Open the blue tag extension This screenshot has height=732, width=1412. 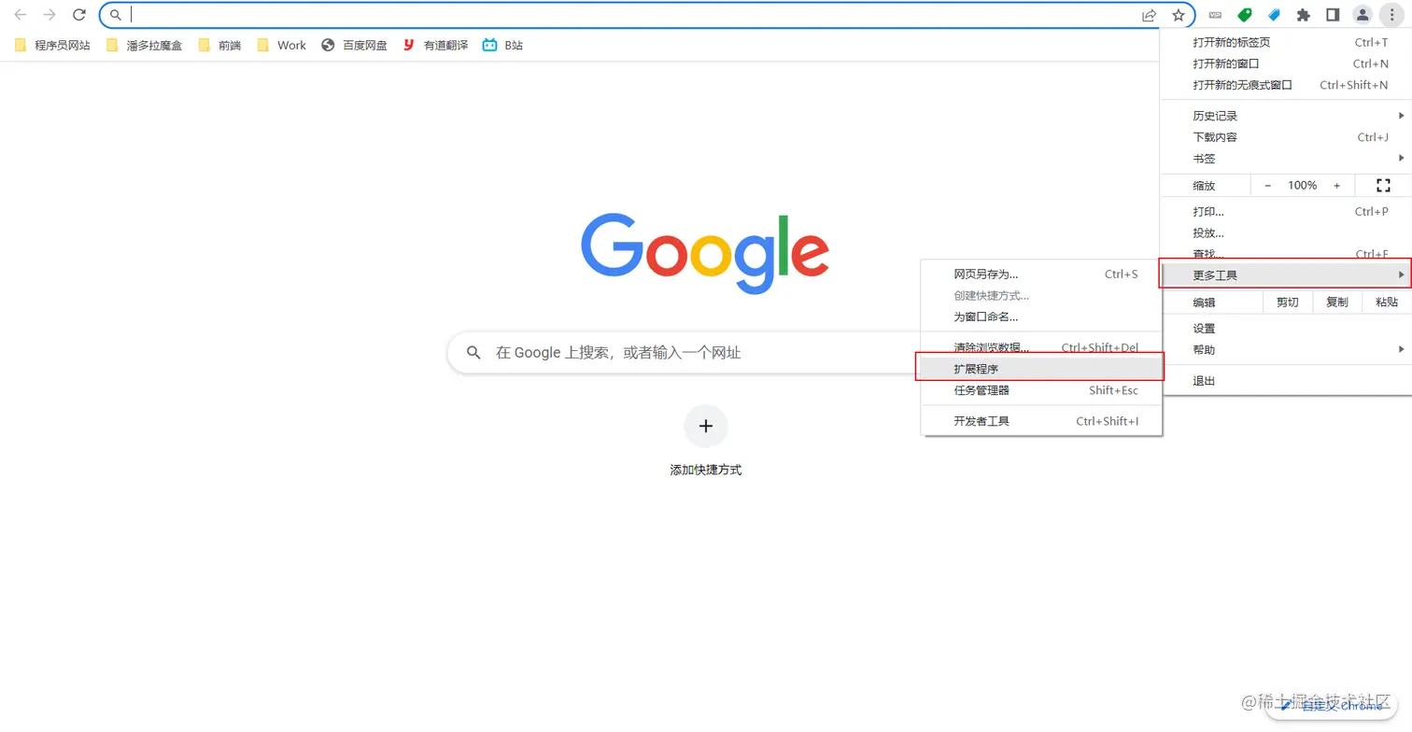coord(1274,15)
